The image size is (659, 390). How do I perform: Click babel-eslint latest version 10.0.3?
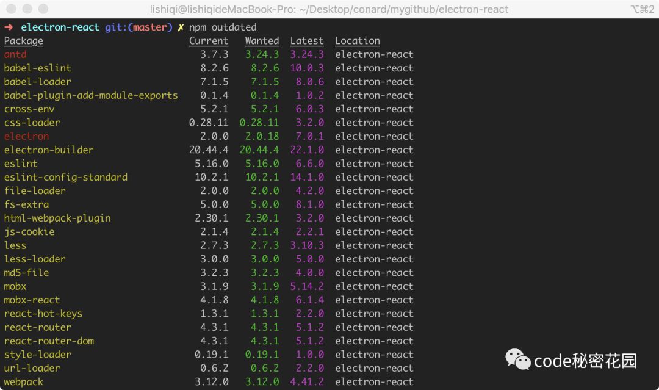click(307, 68)
